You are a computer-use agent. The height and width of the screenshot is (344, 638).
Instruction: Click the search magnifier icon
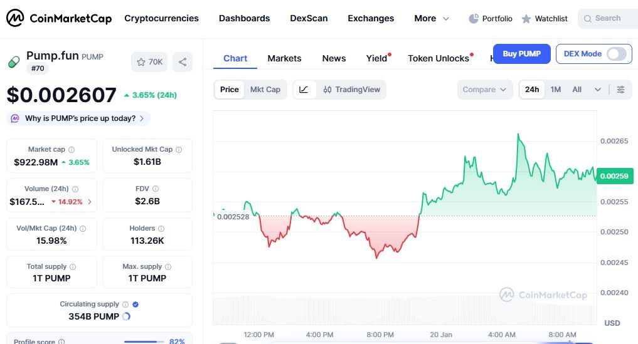pyautogui.click(x=587, y=18)
